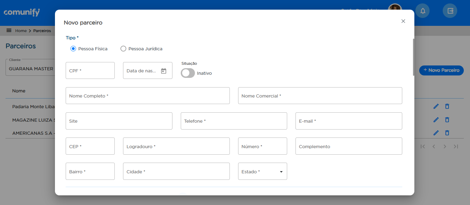Open the Cliente dropdown selector
470x205 pixels.
(x=31, y=69)
